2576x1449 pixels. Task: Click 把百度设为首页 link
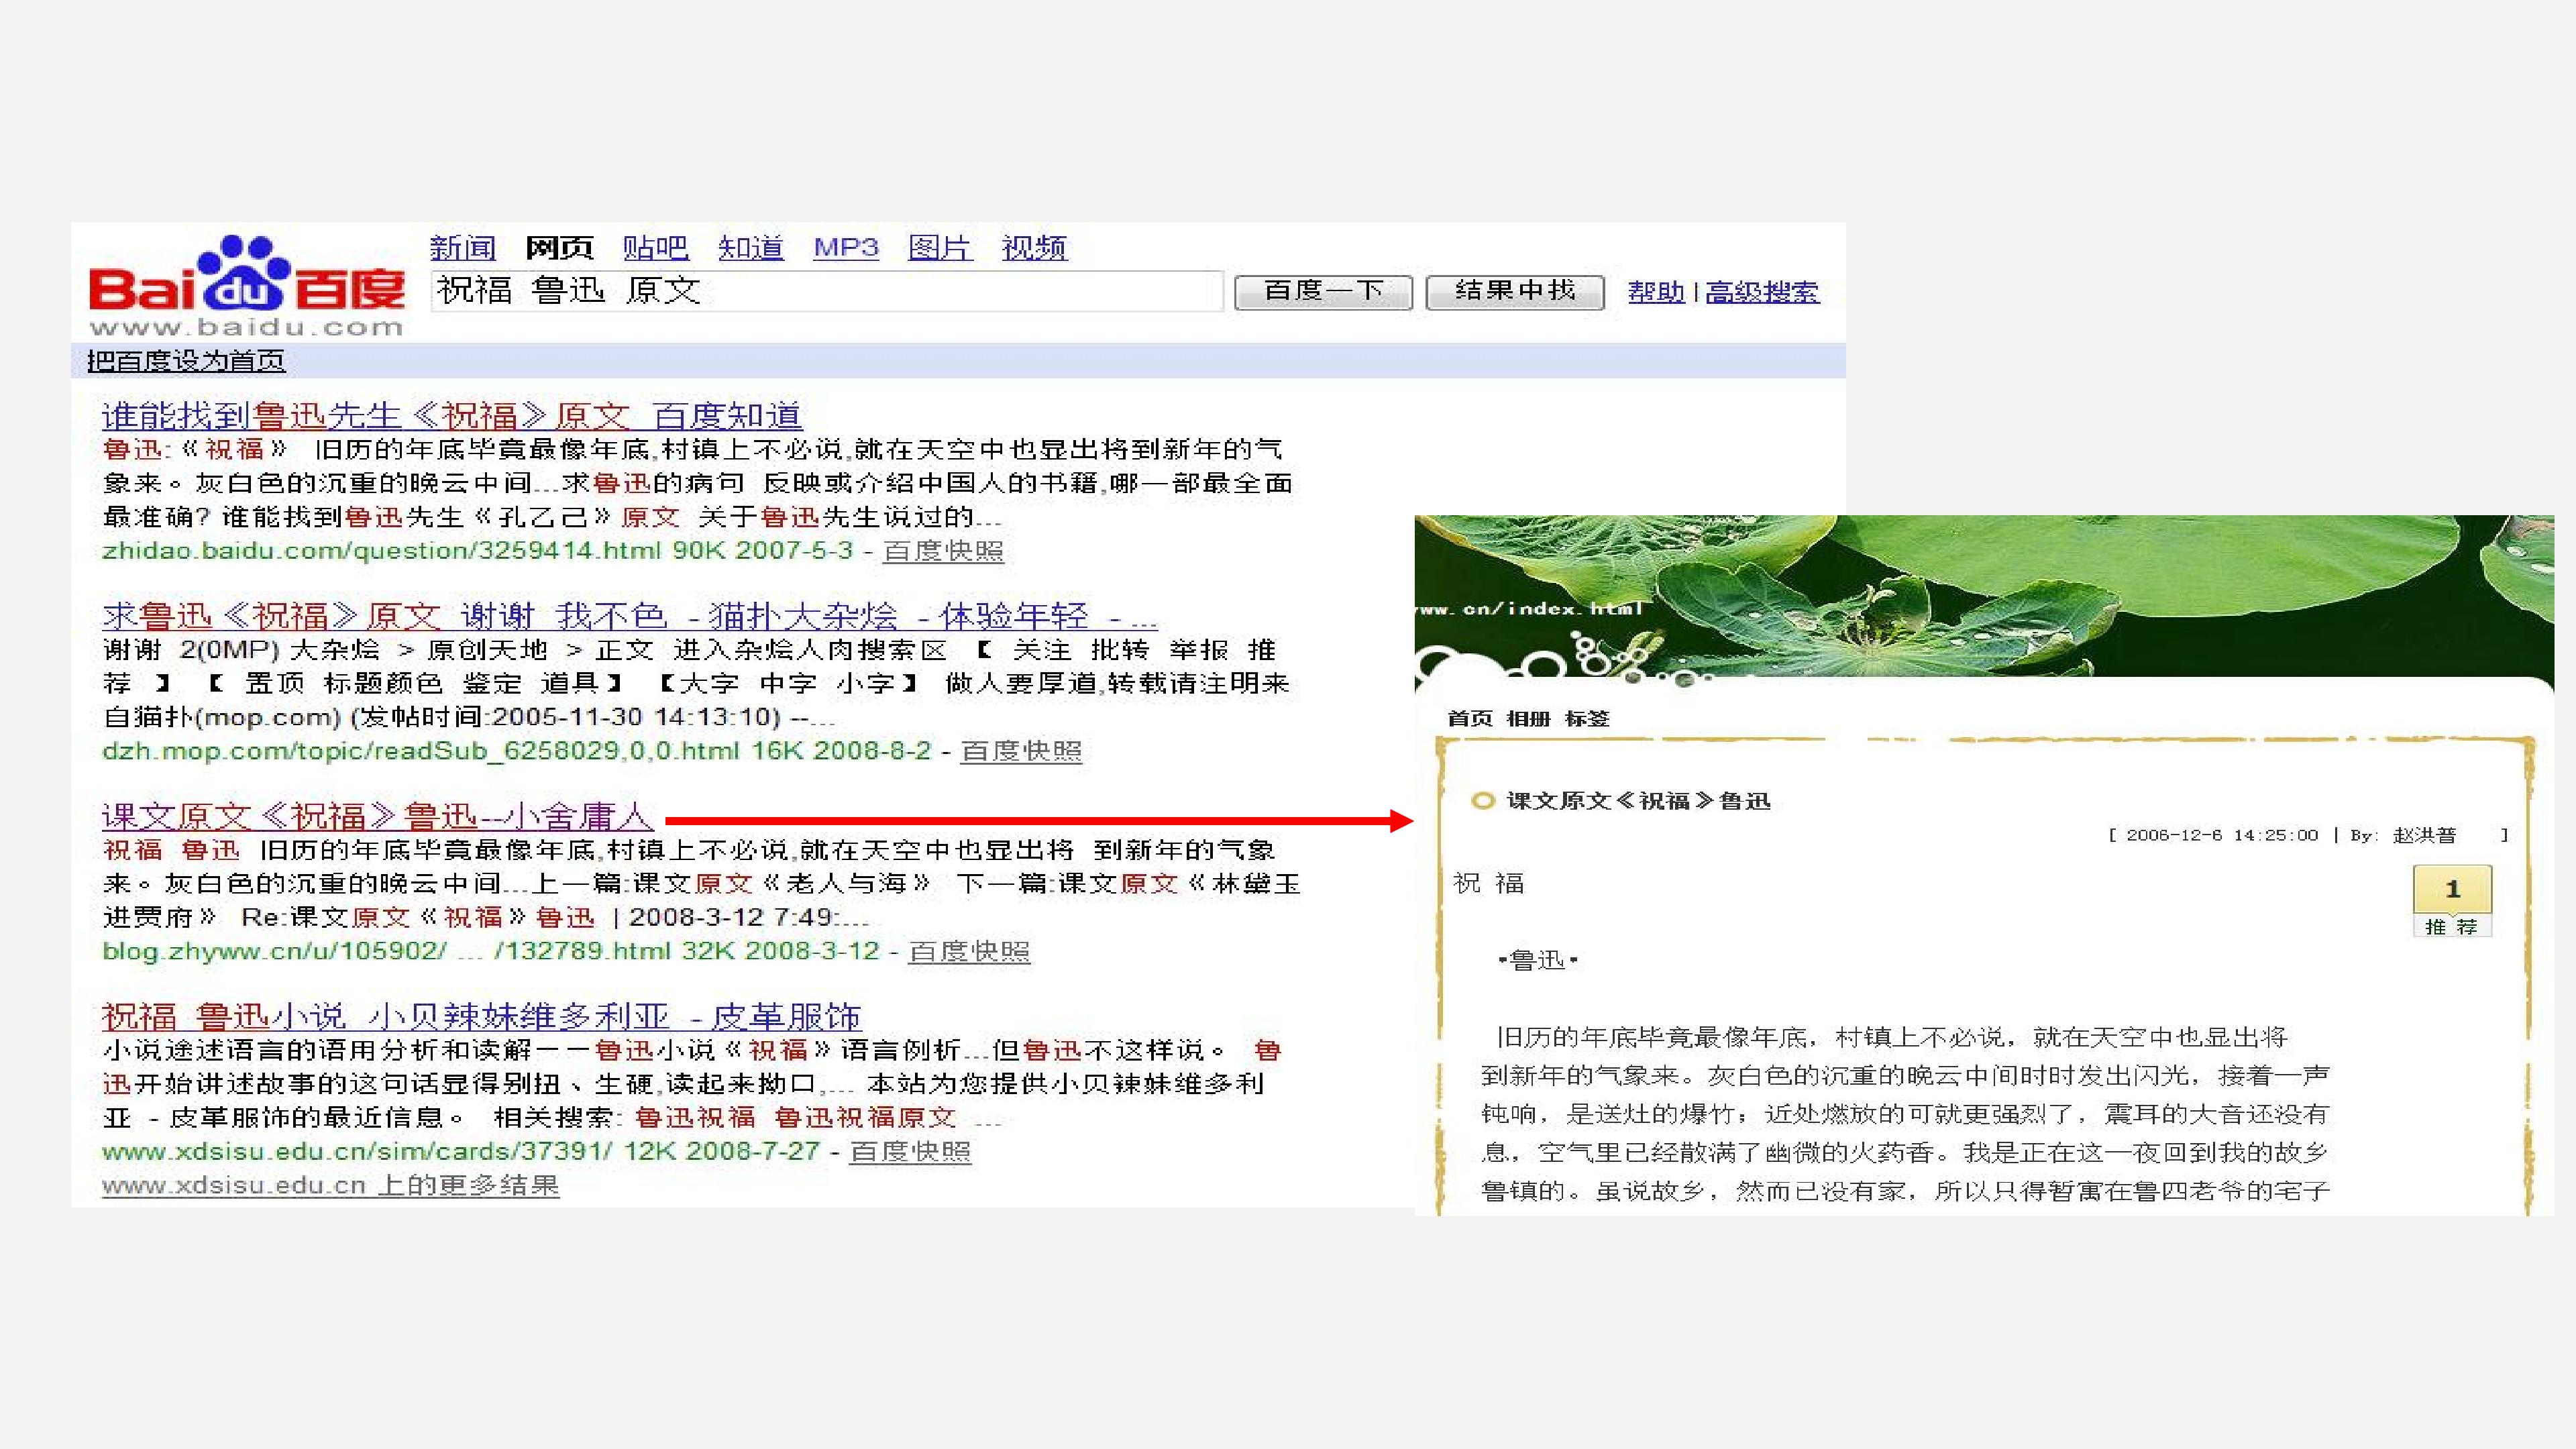pos(186,361)
